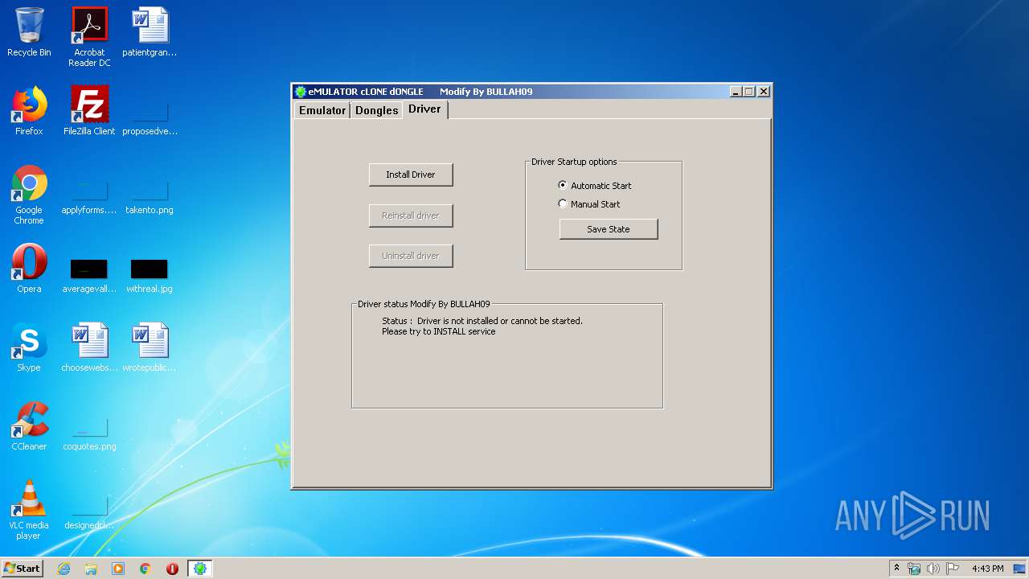Screen dimensions: 1029x579
Task: Select the choosewebs Word document
Action: [x=89, y=347]
